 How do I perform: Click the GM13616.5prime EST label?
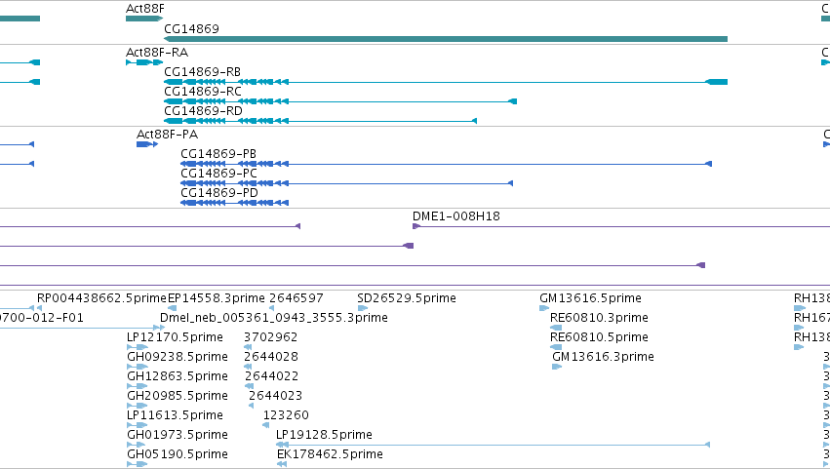tap(591, 298)
